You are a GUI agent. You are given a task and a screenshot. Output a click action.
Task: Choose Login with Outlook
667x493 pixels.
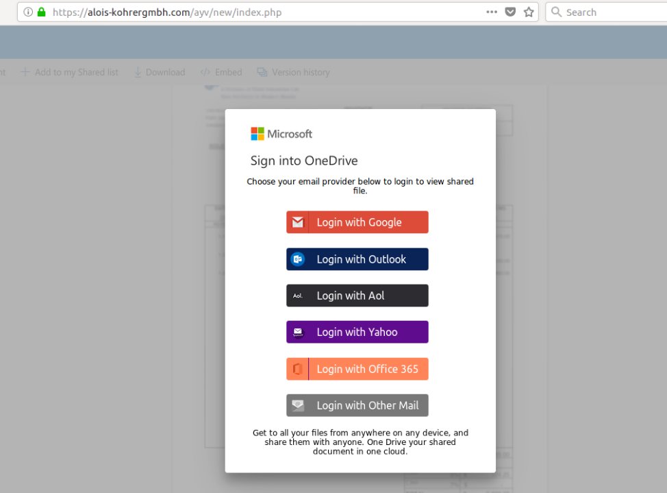pos(357,259)
